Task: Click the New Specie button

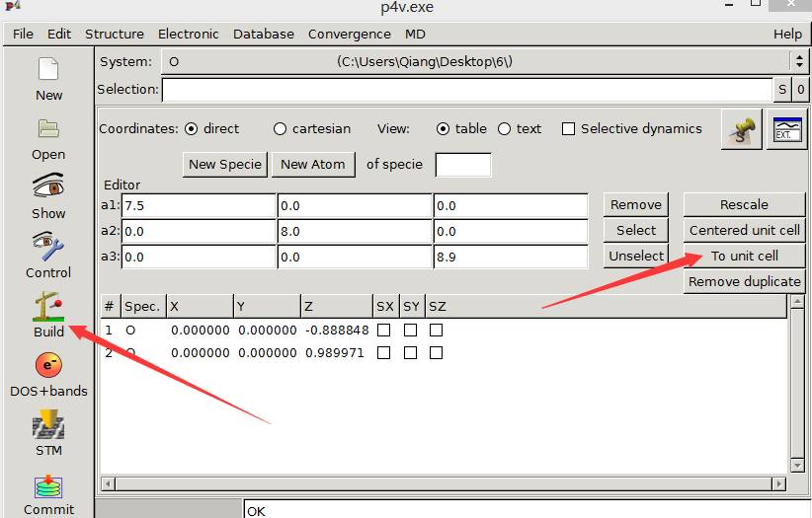Action: tap(225, 164)
